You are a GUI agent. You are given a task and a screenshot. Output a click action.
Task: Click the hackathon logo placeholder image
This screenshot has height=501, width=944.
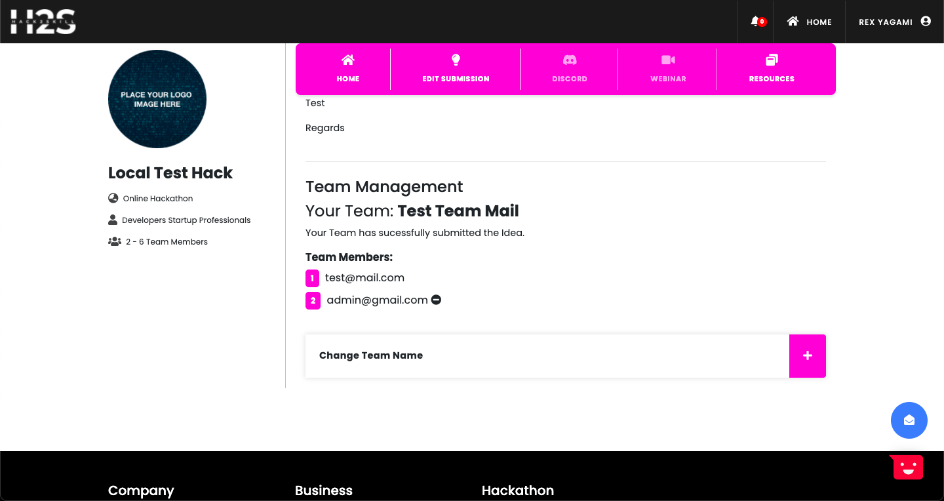pyautogui.click(x=157, y=99)
